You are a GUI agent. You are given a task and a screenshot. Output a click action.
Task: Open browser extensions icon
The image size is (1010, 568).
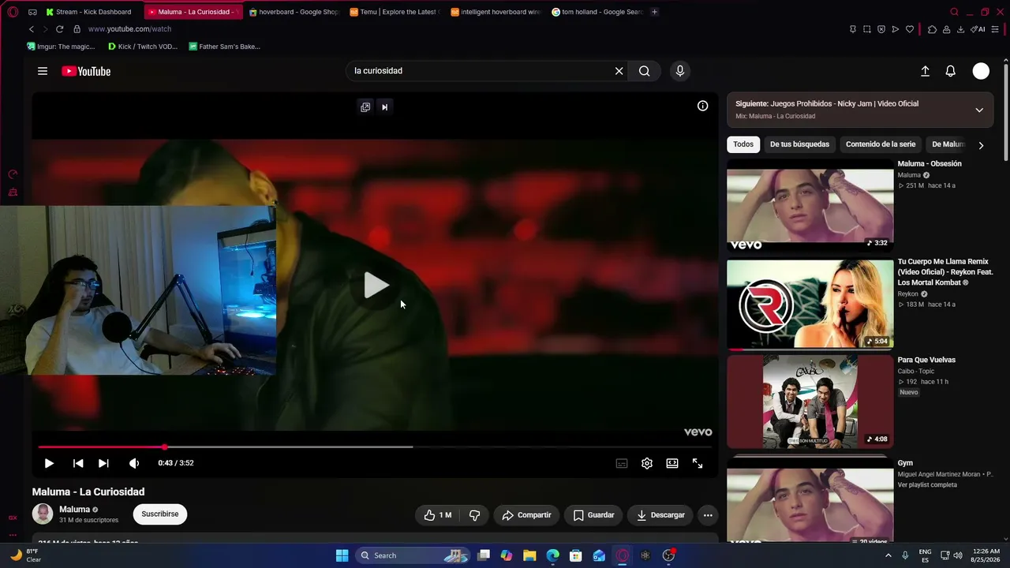pyautogui.click(x=932, y=29)
